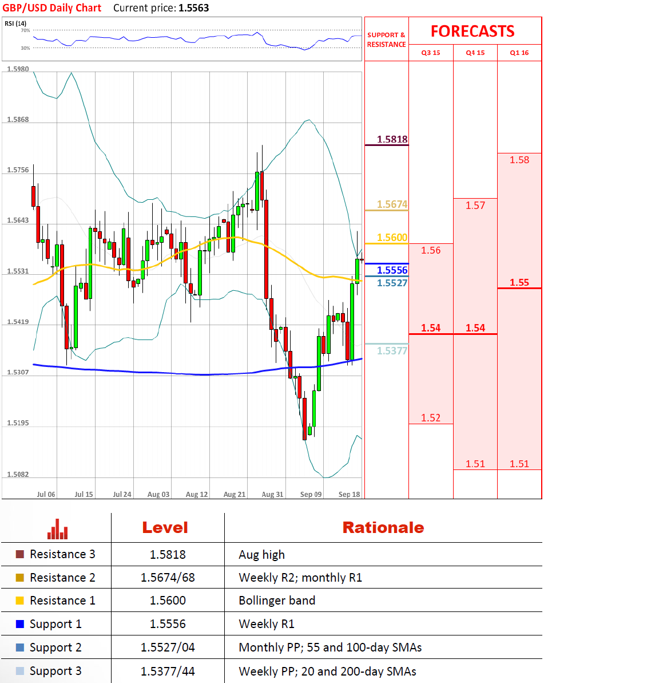The image size is (659, 683).
Task: Click the 'Aug 31' date axis label
Action: click(272, 495)
